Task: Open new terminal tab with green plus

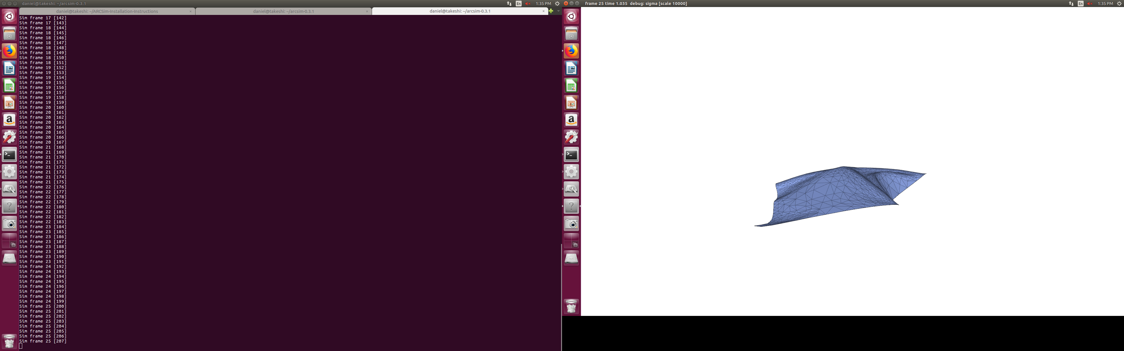Action: tap(551, 11)
